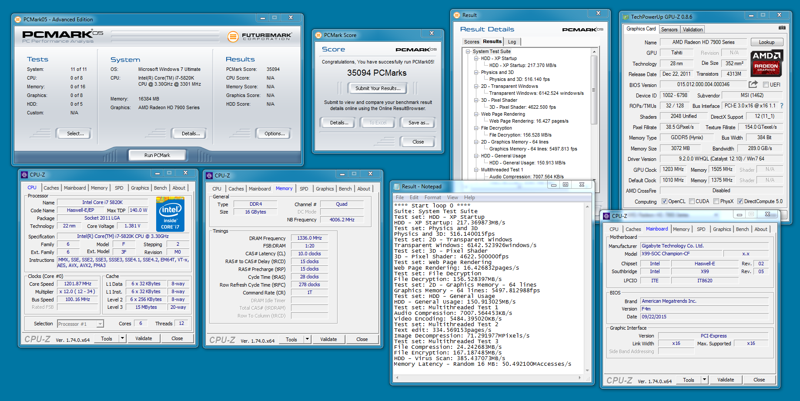The image size is (800, 401).
Task: Open the Tools dropdown arrow in the CPU-Z CPU window
Action: pyautogui.click(x=123, y=338)
